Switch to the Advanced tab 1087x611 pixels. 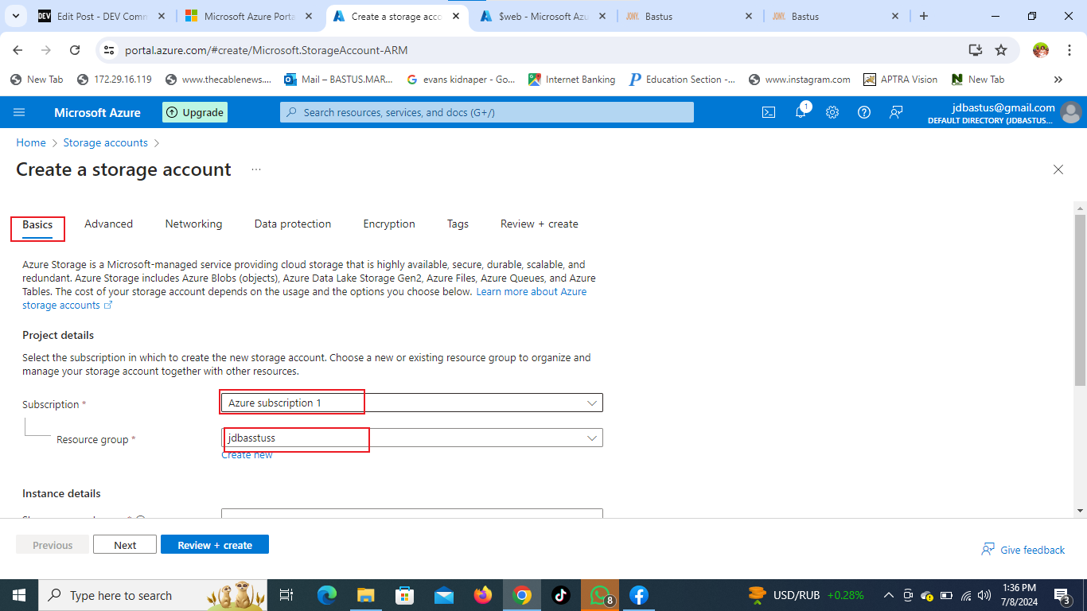coord(108,224)
